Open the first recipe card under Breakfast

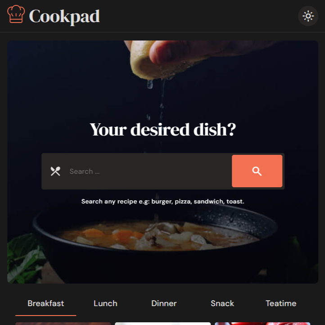[x=63, y=324]
